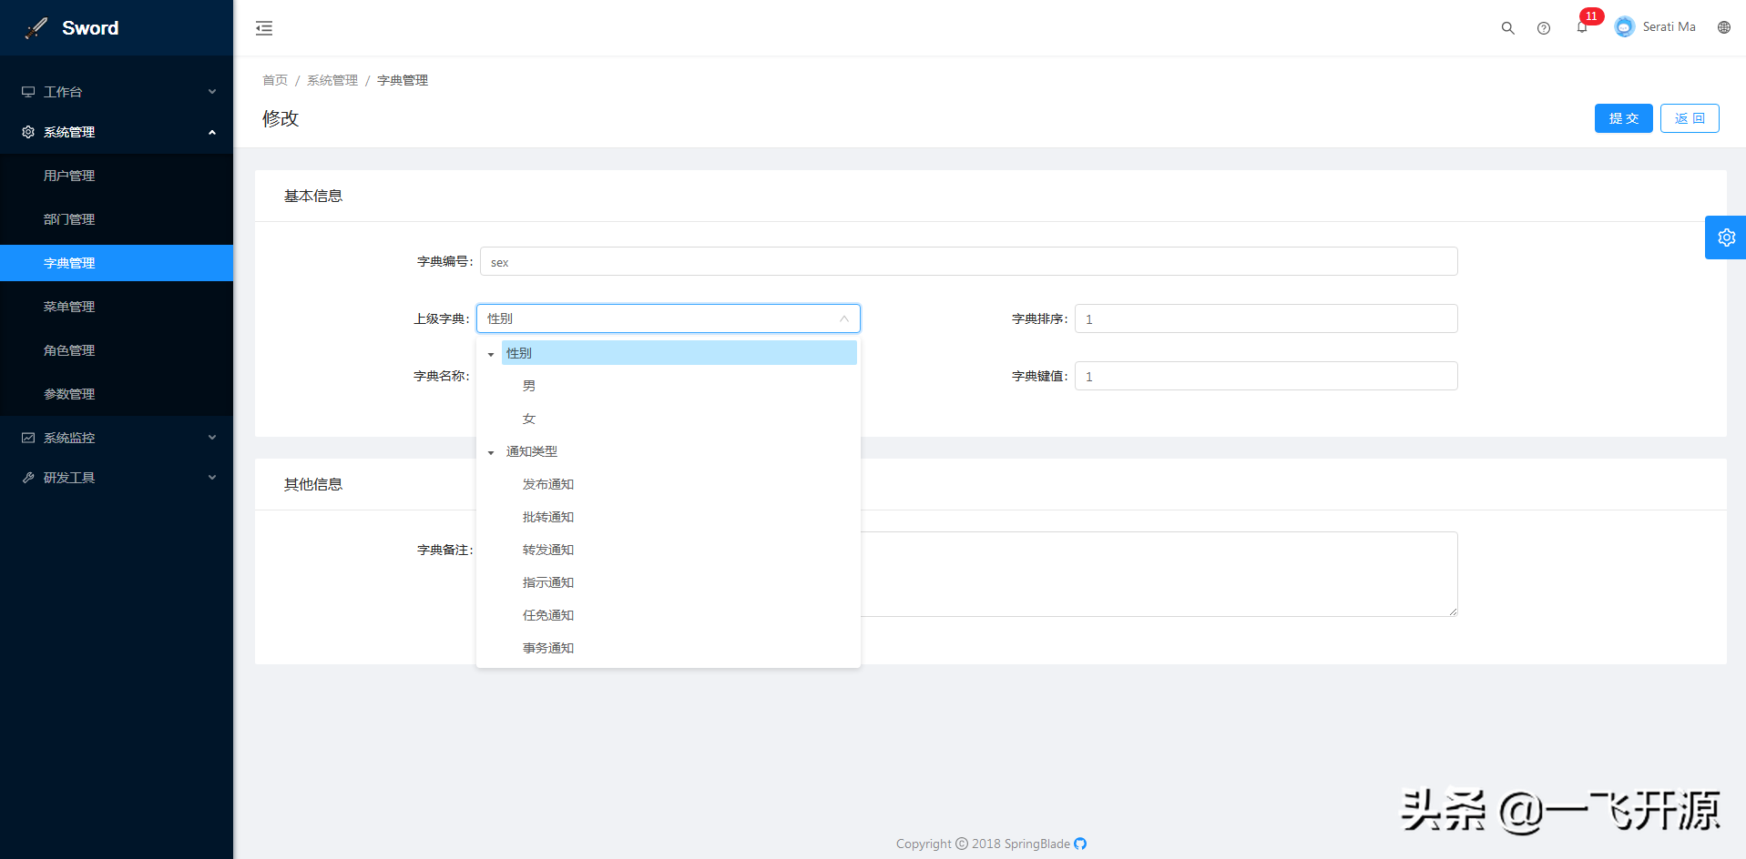Click the Sword logo icon

[x=36, y=28]
